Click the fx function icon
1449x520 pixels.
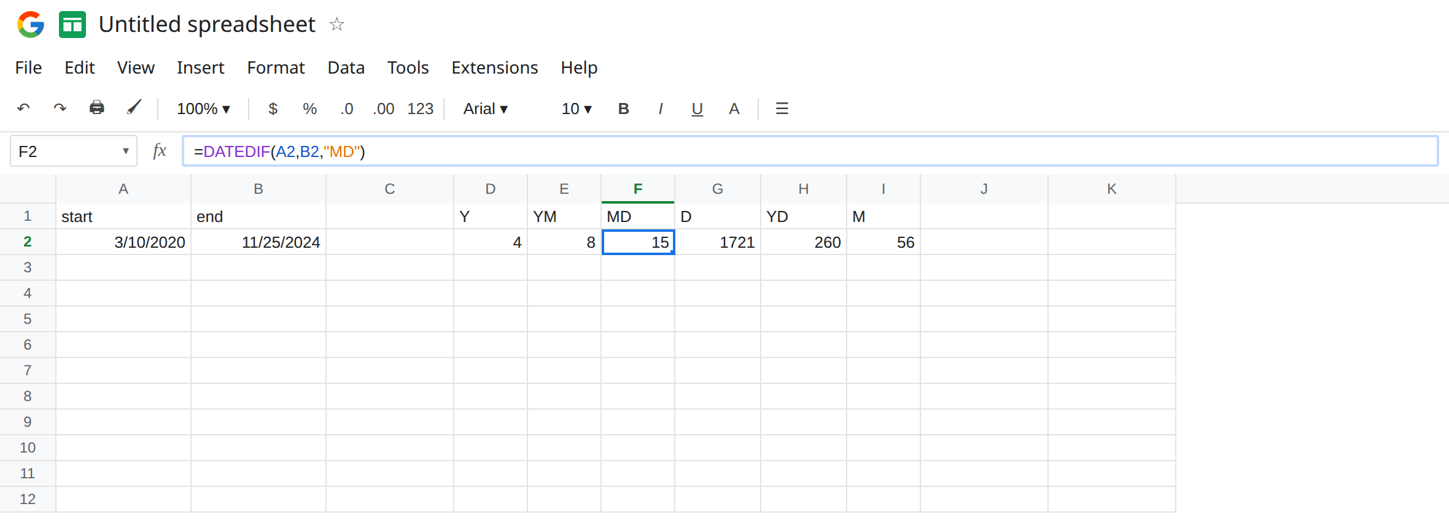click(160, 151)
